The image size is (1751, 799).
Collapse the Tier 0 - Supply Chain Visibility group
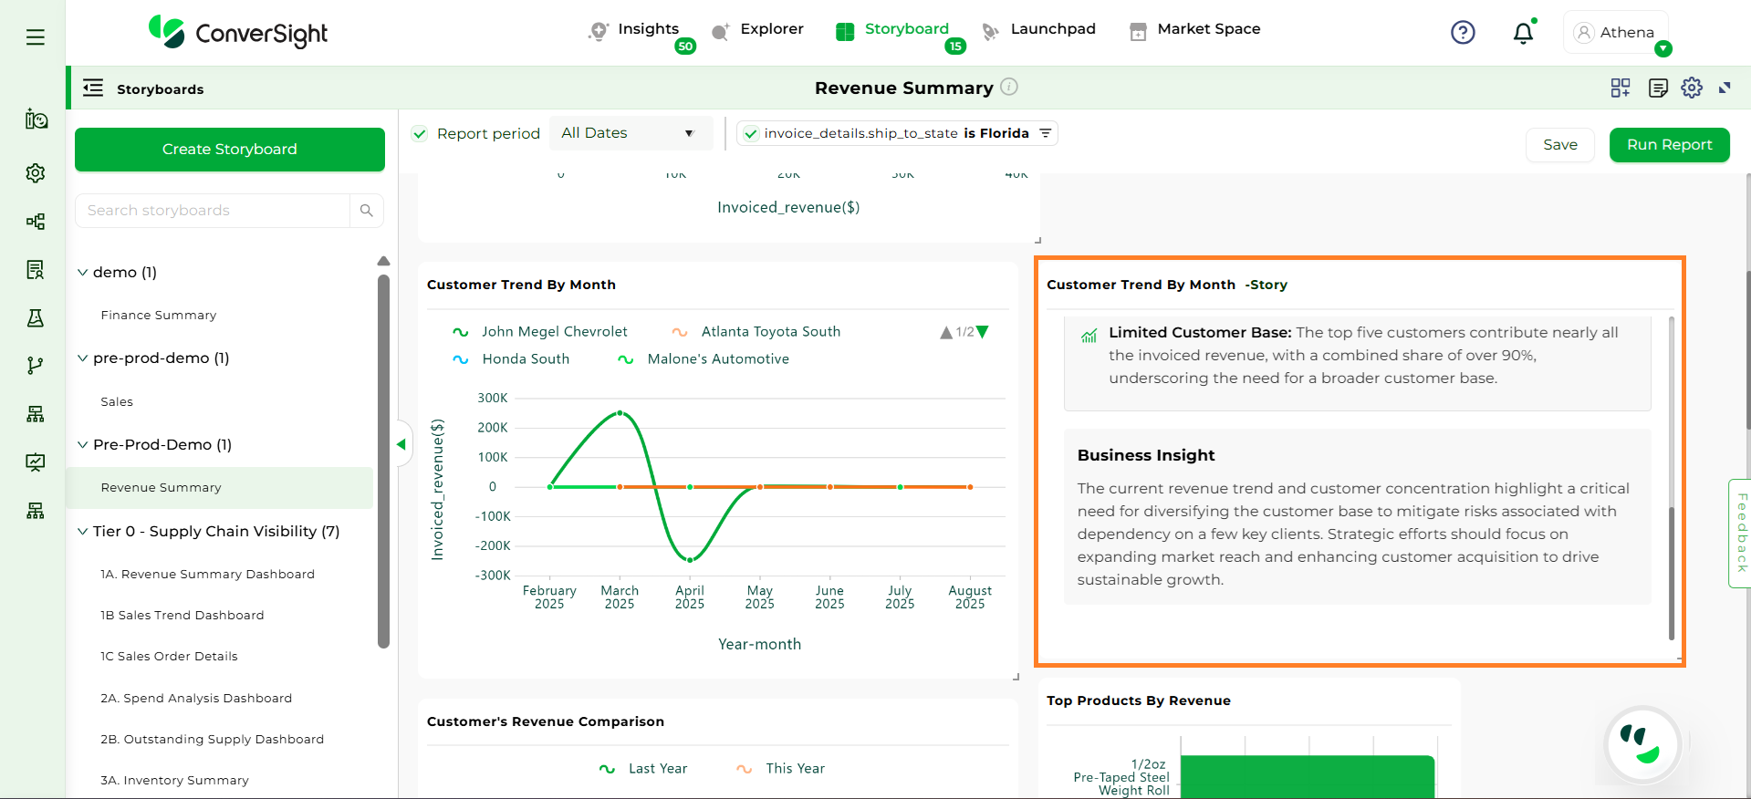click(83, 532)
